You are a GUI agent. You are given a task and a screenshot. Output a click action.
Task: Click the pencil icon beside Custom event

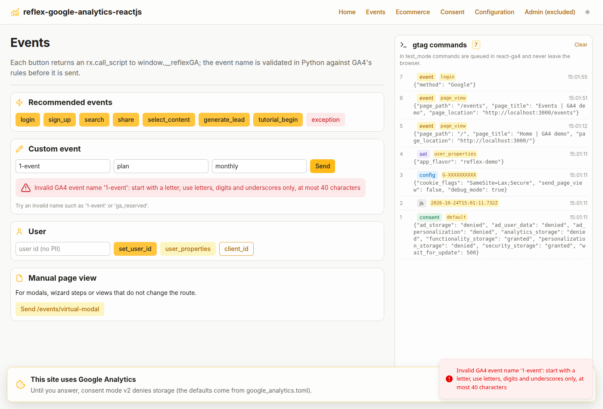pyautogui.click(x=19, y=149)
